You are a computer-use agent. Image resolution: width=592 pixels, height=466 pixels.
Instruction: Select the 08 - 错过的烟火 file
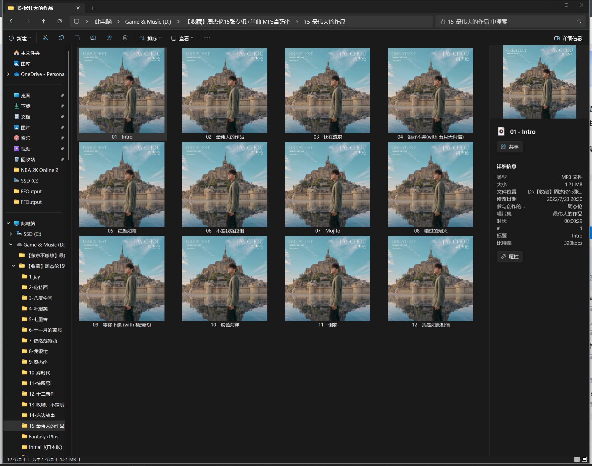(x=431, y=188)
